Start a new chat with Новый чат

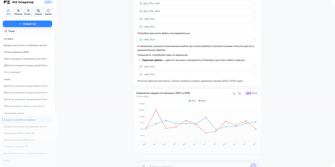click(27, 24)
